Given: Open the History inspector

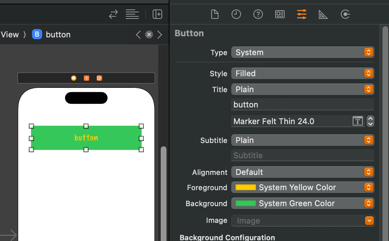Looking at the screenshot, I should [236, 14].
